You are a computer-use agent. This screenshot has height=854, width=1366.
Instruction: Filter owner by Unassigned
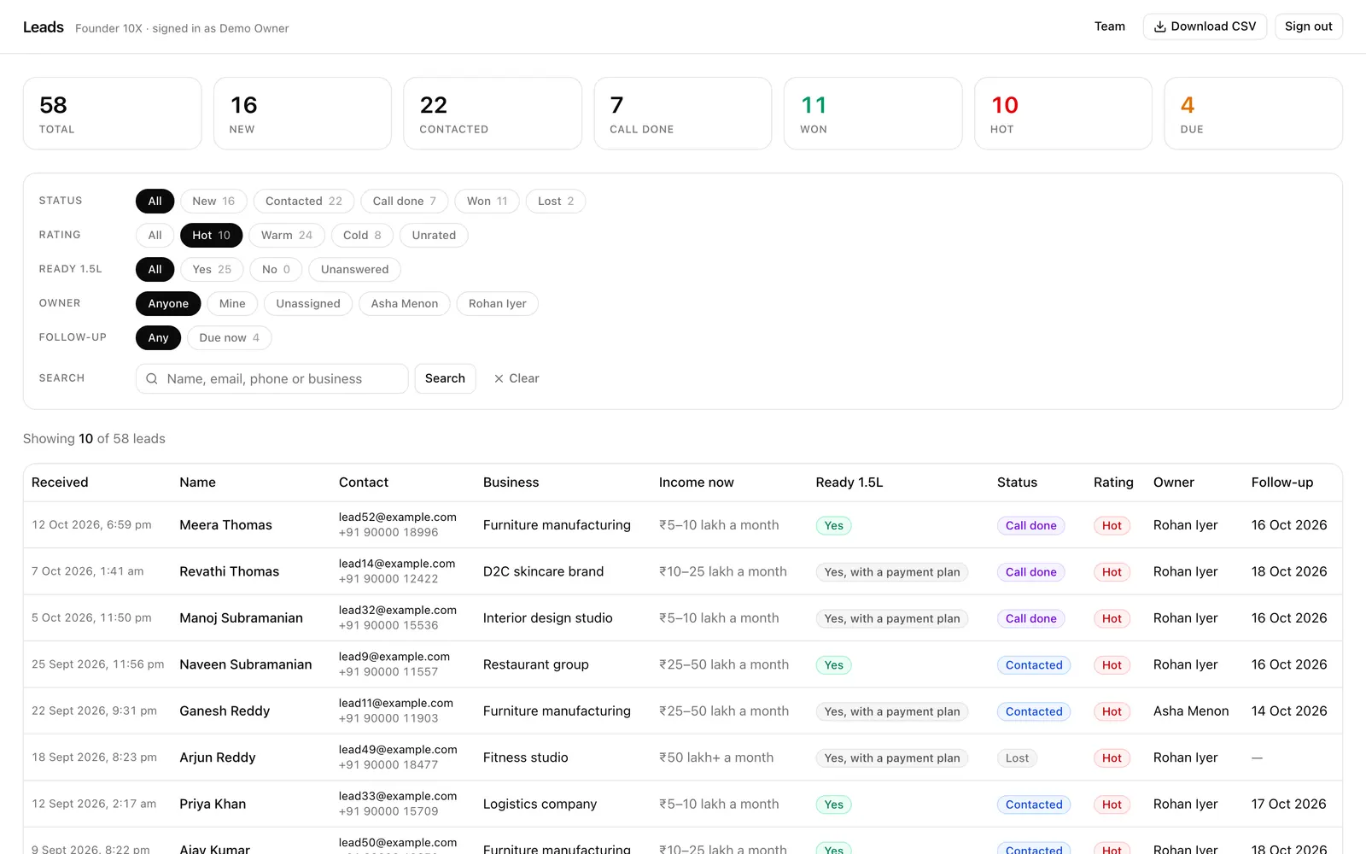pos(308,303)
